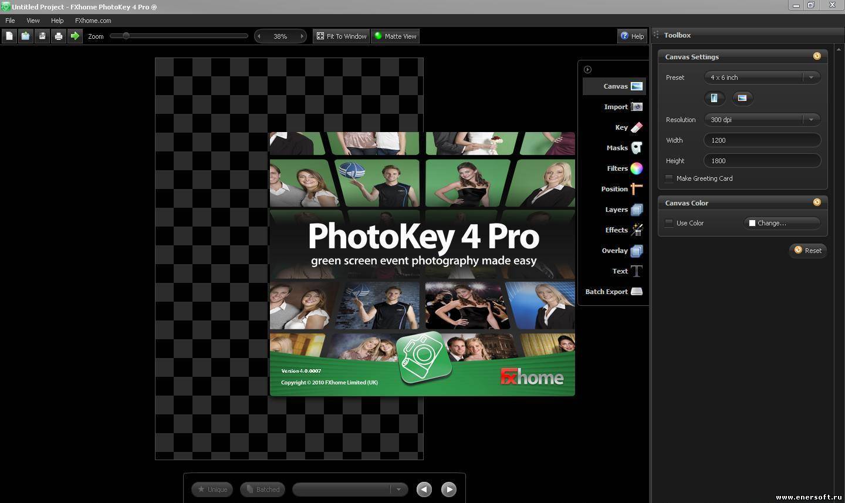Enable the Use Color checkbox
Image resolution: width=845 pixels, height=503 pixels.
click(669, 223)
